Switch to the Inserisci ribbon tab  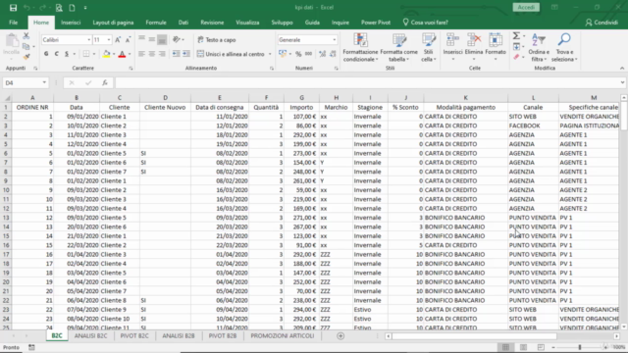point(71,23)
